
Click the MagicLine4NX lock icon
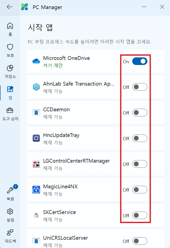pos(36,190)
